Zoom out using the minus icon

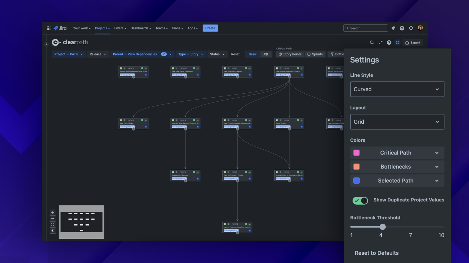click(53, 218)
